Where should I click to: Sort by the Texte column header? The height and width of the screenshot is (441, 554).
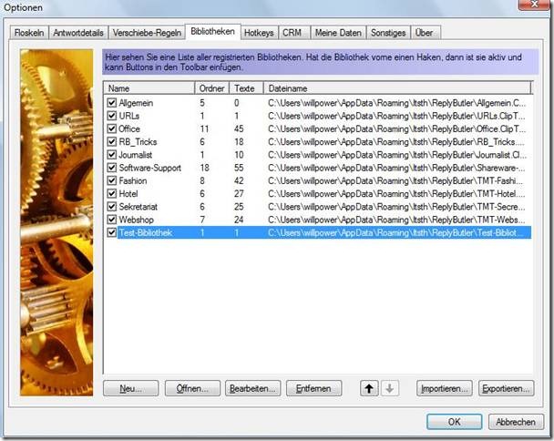pos(246,88)
